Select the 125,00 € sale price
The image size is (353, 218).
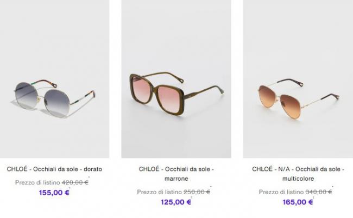point(176,202)
